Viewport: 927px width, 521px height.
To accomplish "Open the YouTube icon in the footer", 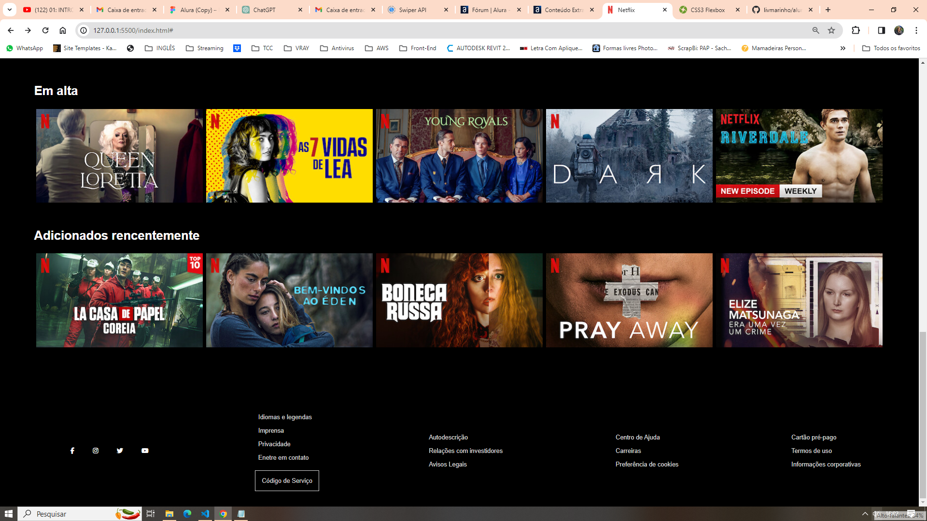I will [145, 451].
